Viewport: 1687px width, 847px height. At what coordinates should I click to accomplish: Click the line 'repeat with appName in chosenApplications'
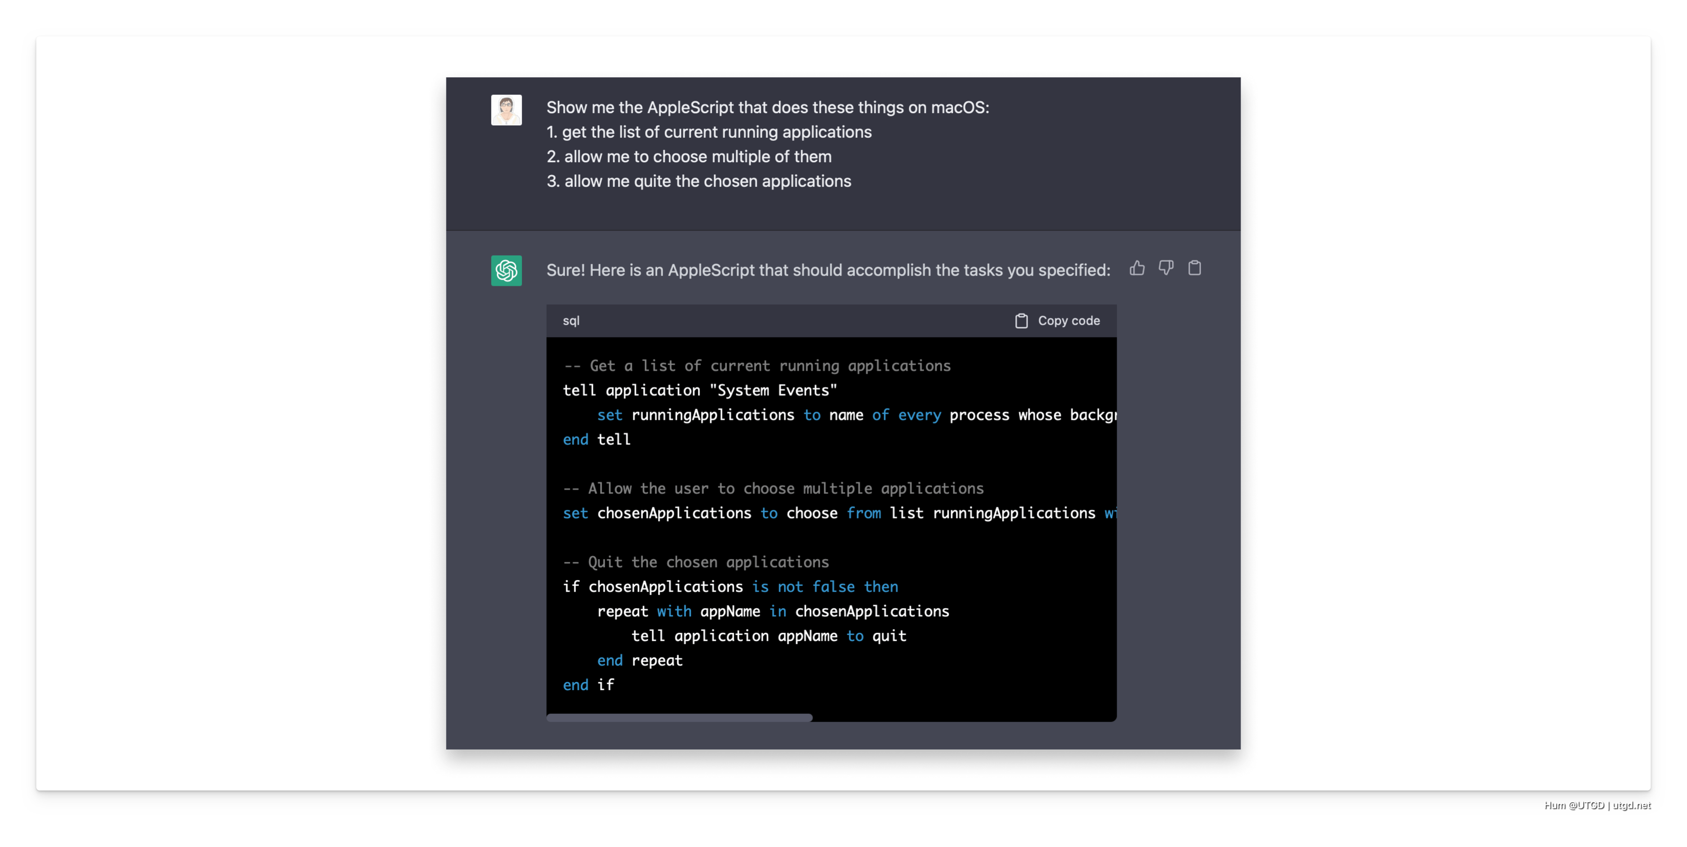pyautogui.click(x=773, y=611)
